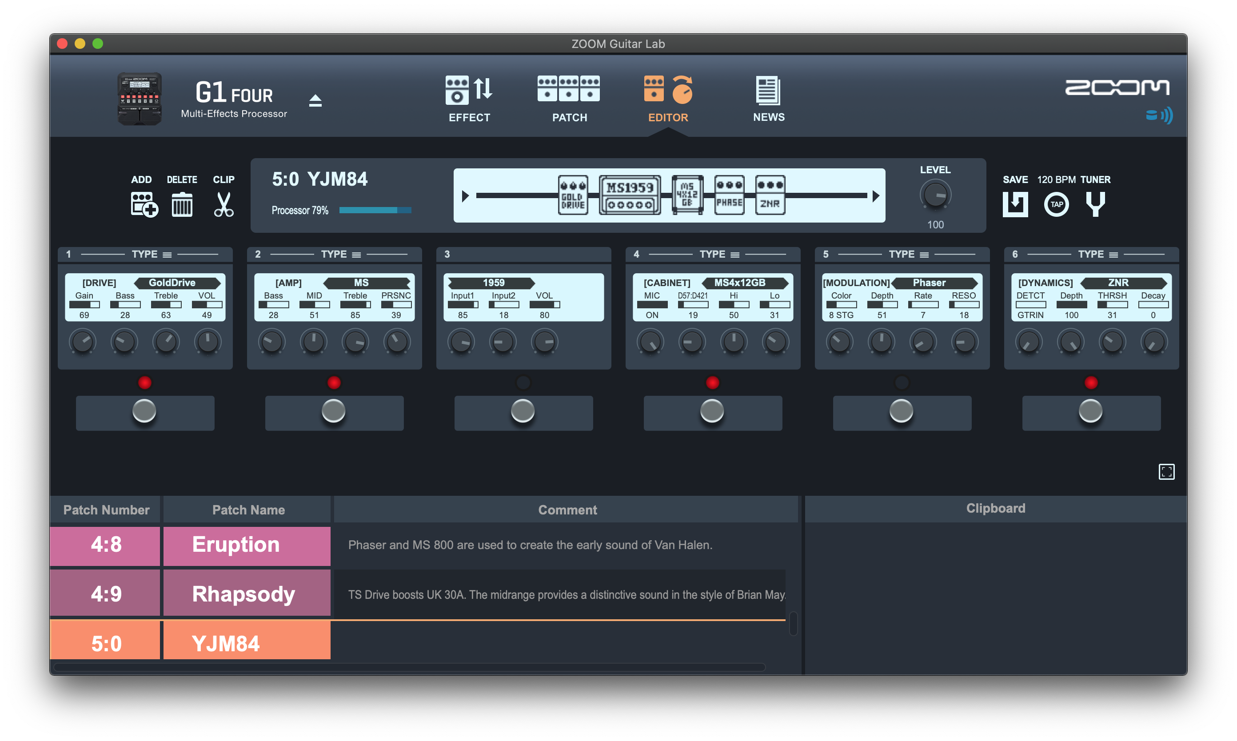The height and width of the screenshot is (741, 1237).
Task: Select the MS1959 amp in signal chain
Action: (x=630, y=195)
